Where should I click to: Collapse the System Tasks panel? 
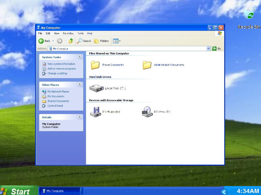(x=80, y=57)
